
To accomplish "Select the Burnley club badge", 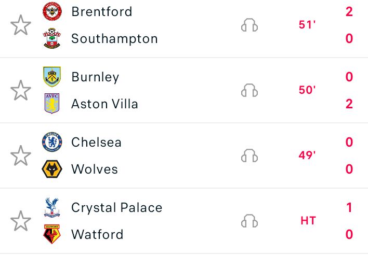I will coord(52,77).
